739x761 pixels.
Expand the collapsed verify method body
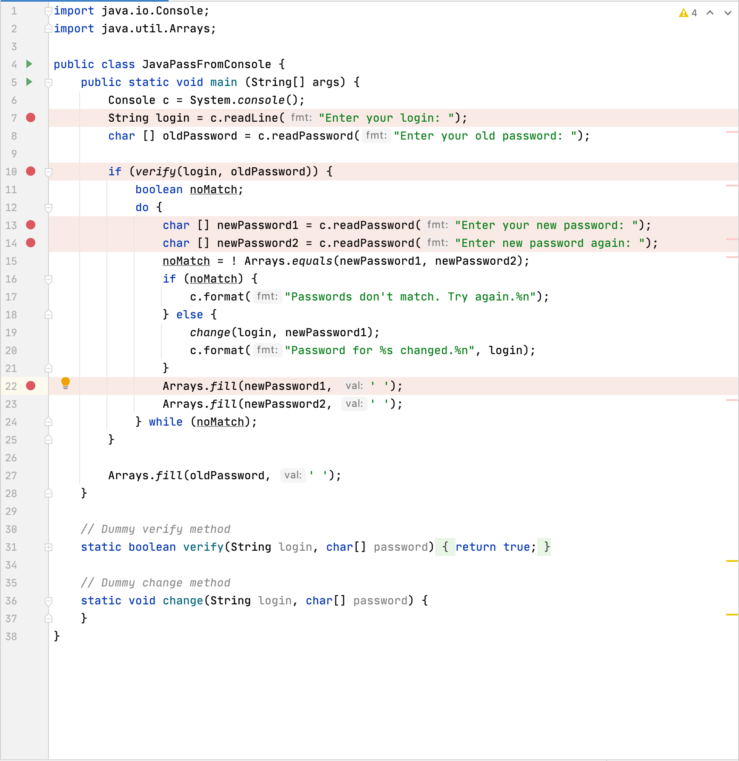coord(48,547)
